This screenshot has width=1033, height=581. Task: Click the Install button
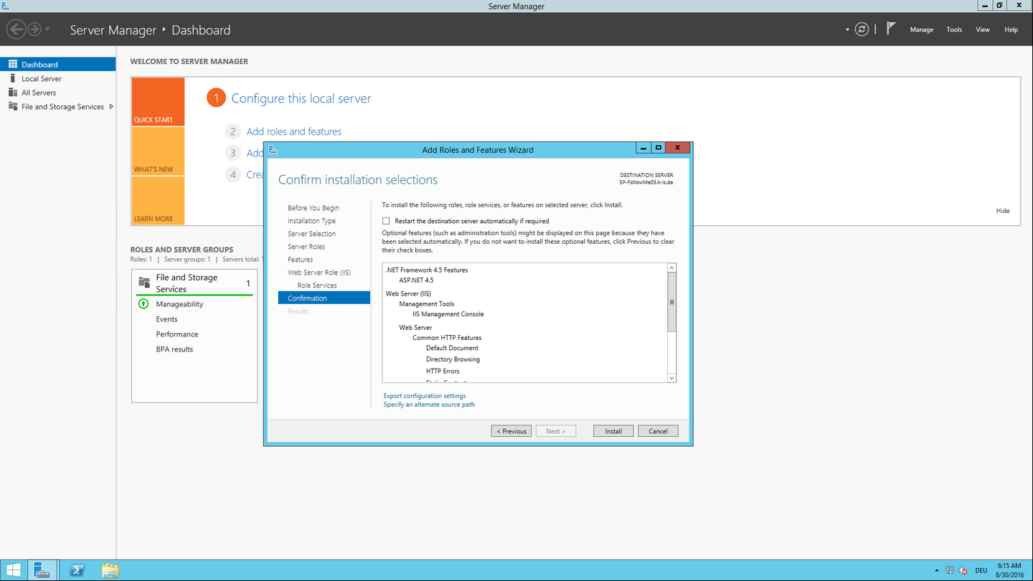pos(613,431)
